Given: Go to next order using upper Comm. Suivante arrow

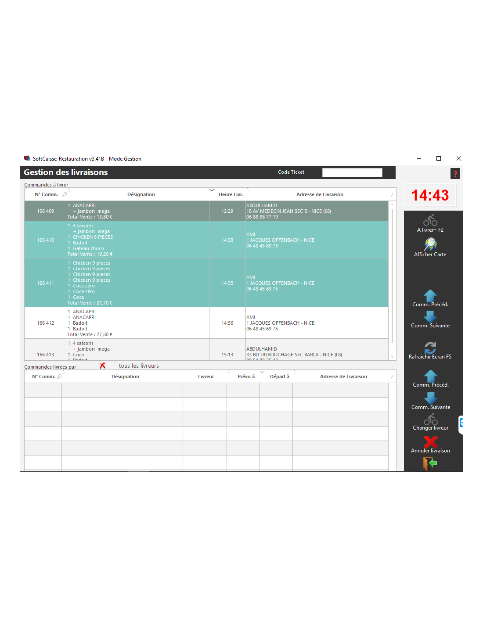Looking at the screenshot, I should pyautogui.click(x=430, y=316).
